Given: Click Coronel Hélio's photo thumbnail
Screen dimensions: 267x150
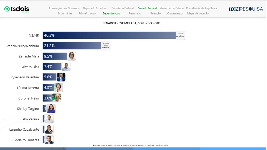Looking at the screenshot, I should coord(57,98).
